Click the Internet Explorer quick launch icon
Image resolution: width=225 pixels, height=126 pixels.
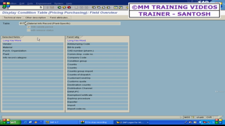[x=26, y=122]
